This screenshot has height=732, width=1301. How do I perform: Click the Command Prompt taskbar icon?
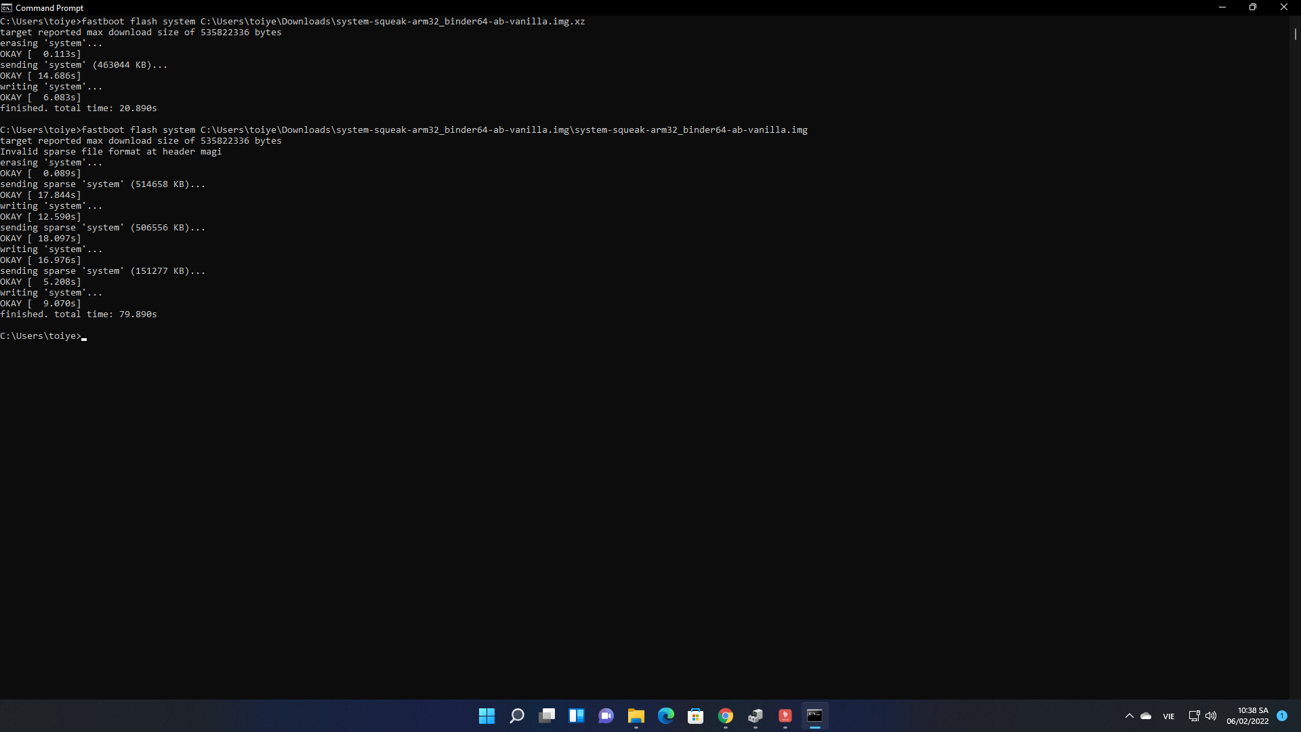[814, 716]
